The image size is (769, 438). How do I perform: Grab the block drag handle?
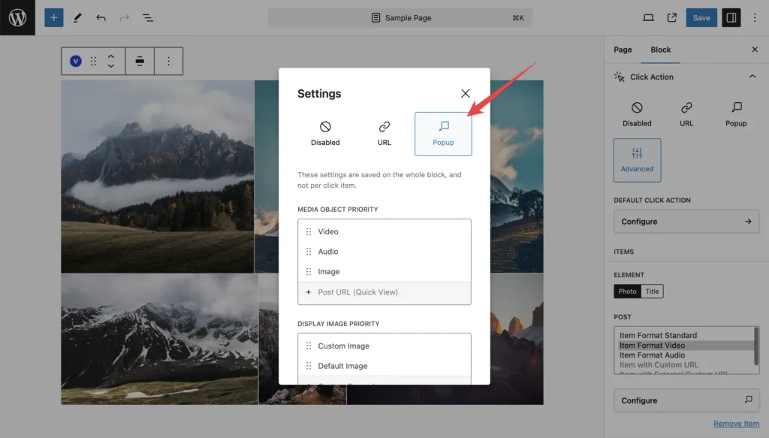(93, 61)
